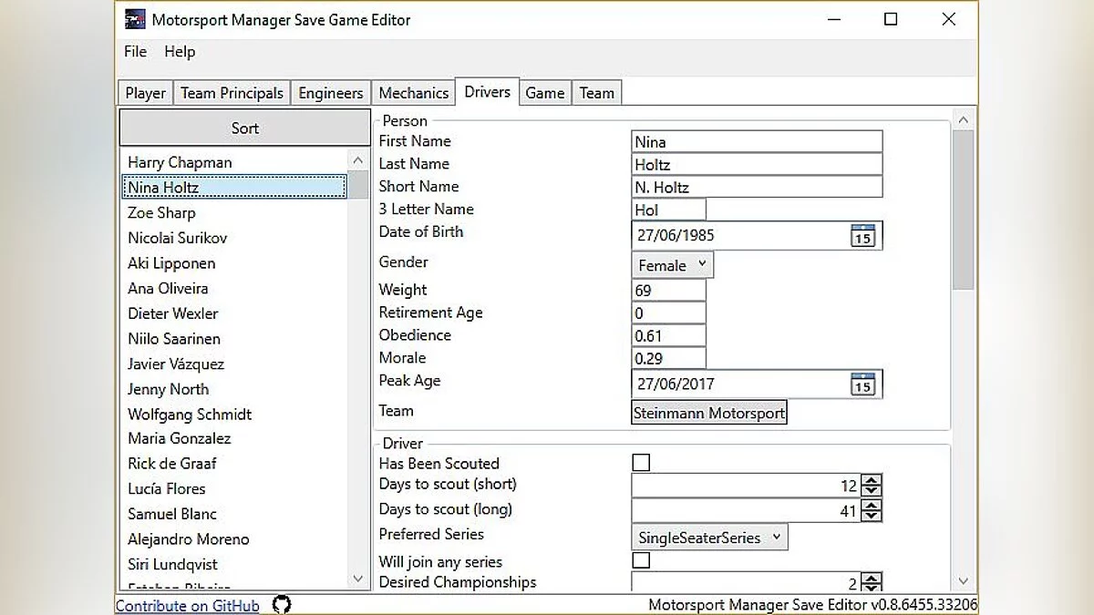Decrease Days to scout (long) value
This screenshot has width=1094, height=615.
[x=872, y=517]
